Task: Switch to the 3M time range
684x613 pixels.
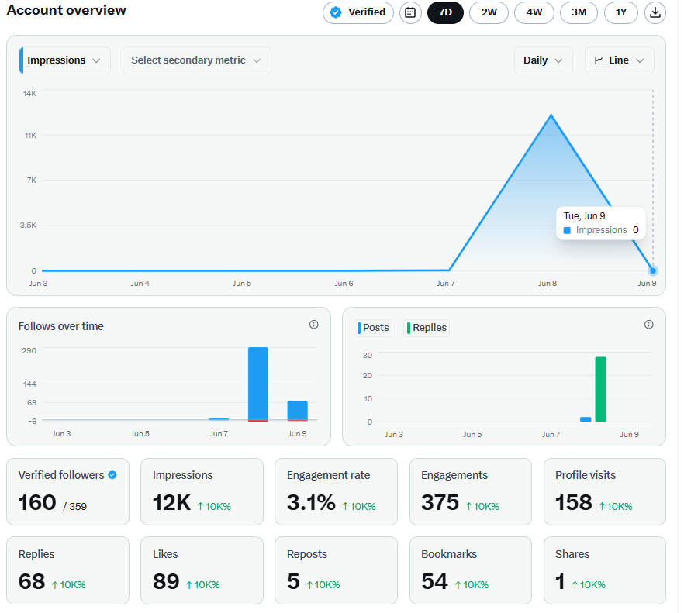Action: [579, 12]
